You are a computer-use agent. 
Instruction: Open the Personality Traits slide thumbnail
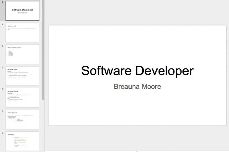tap(22, 119)
